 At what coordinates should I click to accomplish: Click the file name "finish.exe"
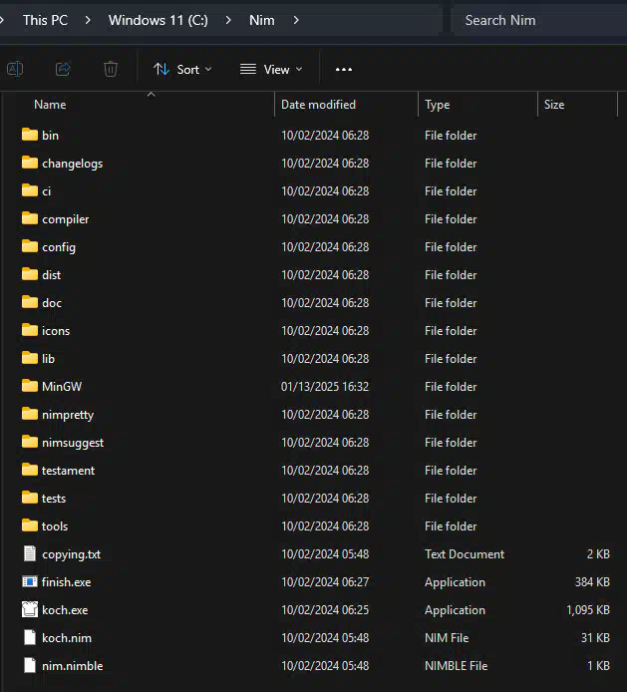[66, 582]
